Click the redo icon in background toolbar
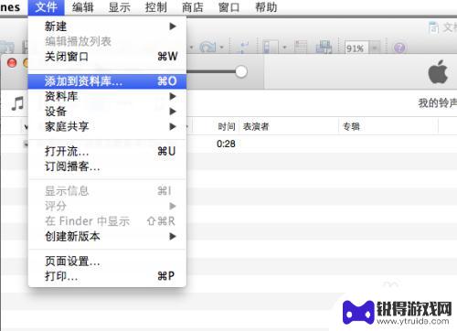The image size is (457, 331). tap(207, 48)
